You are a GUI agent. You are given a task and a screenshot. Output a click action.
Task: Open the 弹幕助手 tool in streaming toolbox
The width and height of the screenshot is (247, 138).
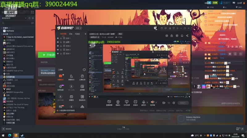pos(61,78)
